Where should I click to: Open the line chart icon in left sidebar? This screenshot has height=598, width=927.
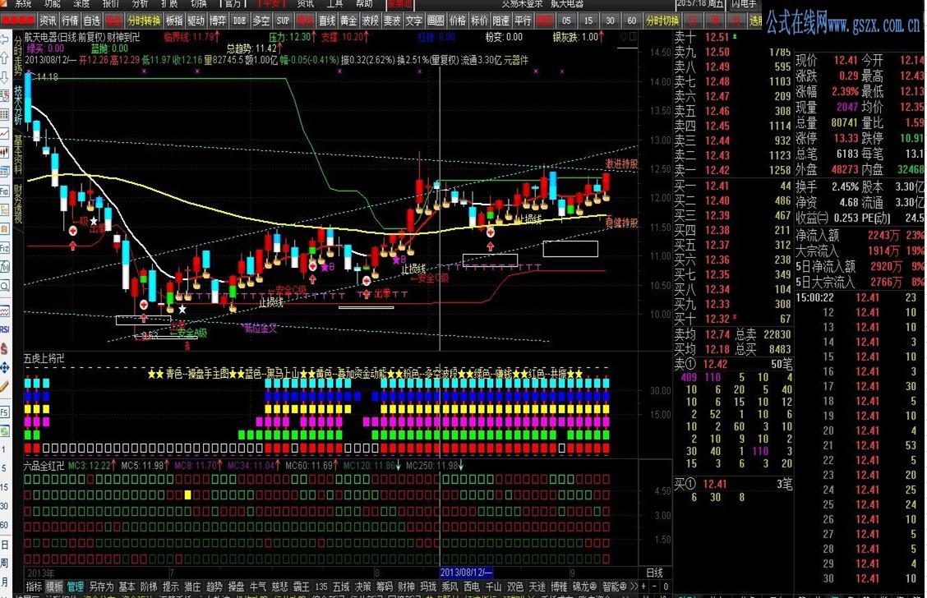[x=4, y=134]
